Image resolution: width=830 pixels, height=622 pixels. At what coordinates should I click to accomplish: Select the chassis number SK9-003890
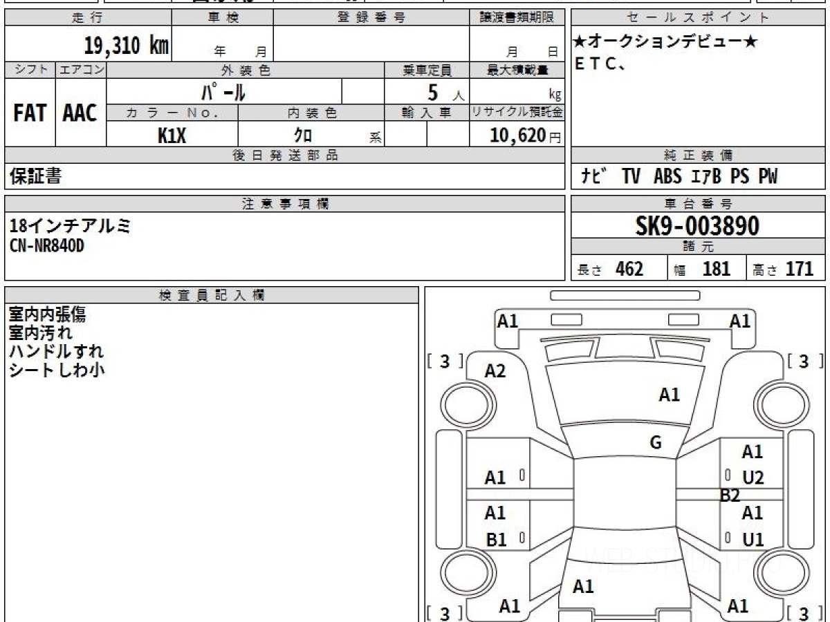(x=698, y=225)
